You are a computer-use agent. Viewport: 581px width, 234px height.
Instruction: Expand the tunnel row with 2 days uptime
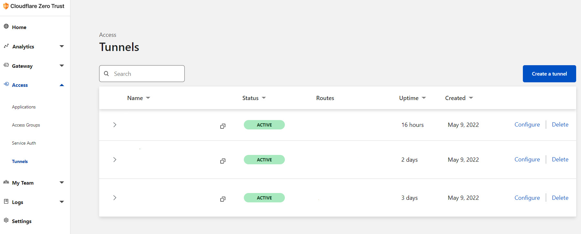click(115, 160)
